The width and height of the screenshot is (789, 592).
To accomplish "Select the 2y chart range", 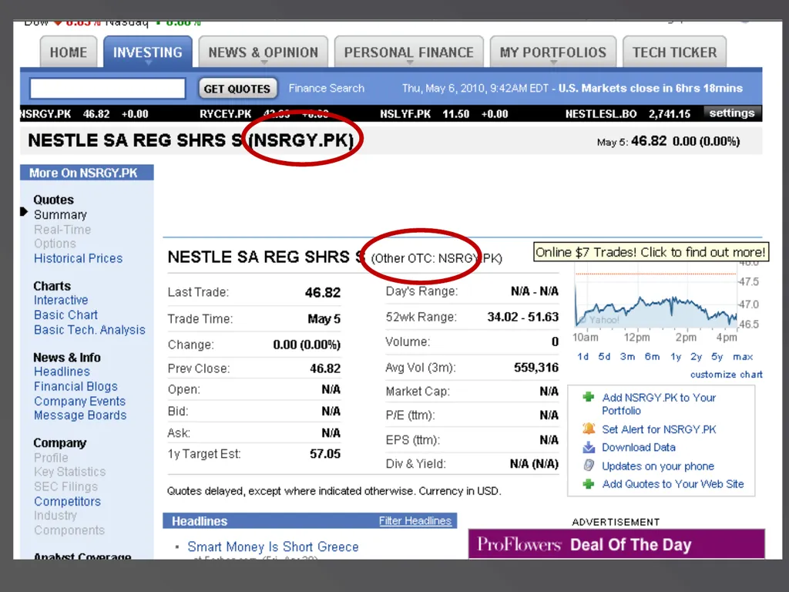I will pyautogui.click(x=697, y=356).
